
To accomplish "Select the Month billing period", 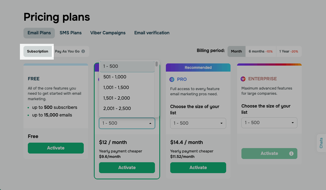I will (236, 51).
